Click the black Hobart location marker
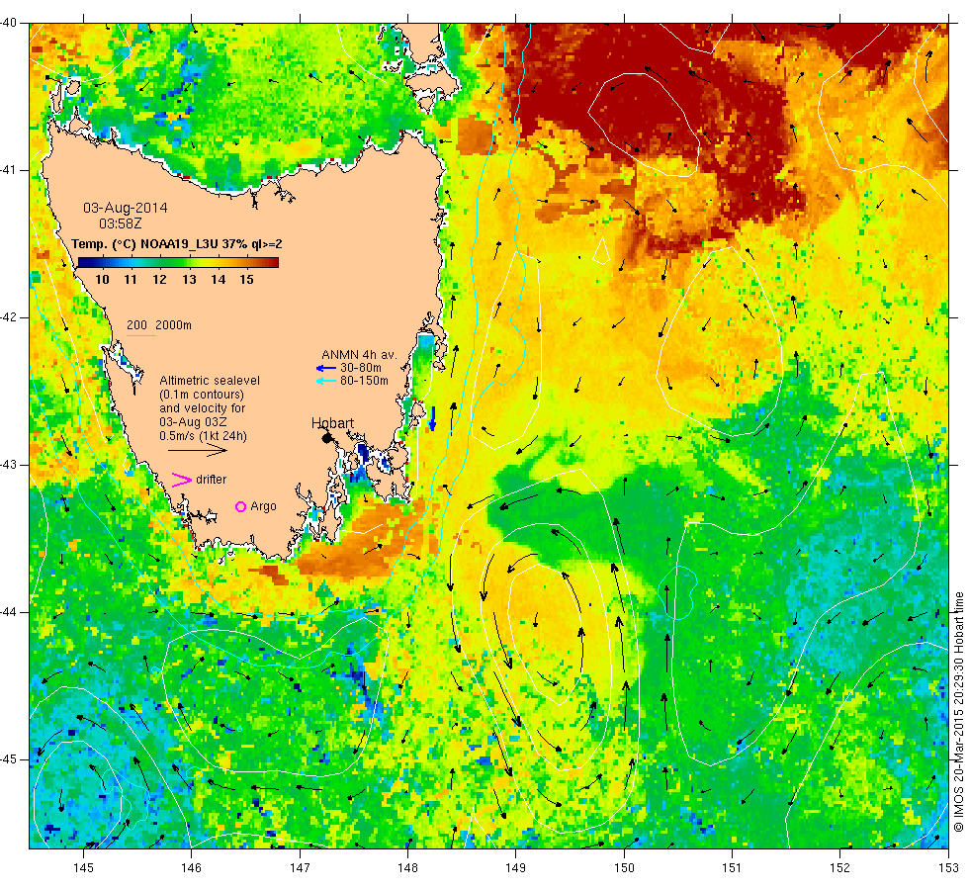This screenshot has width=969, height=890. pyautogui.click(x=327, y=438)
